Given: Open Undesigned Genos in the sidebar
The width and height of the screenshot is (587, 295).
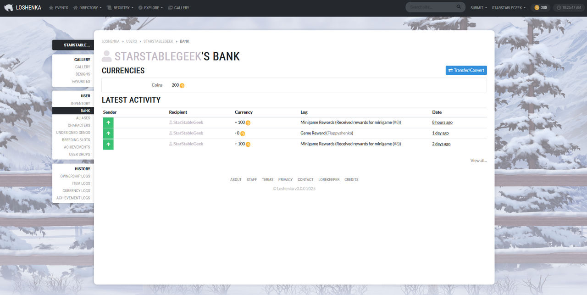Looking at the screenshot, I should tap(73, 133).
